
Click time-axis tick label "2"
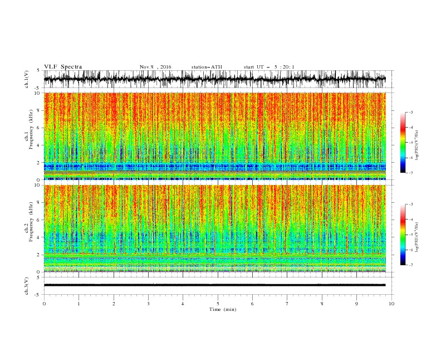coord(114,304)
